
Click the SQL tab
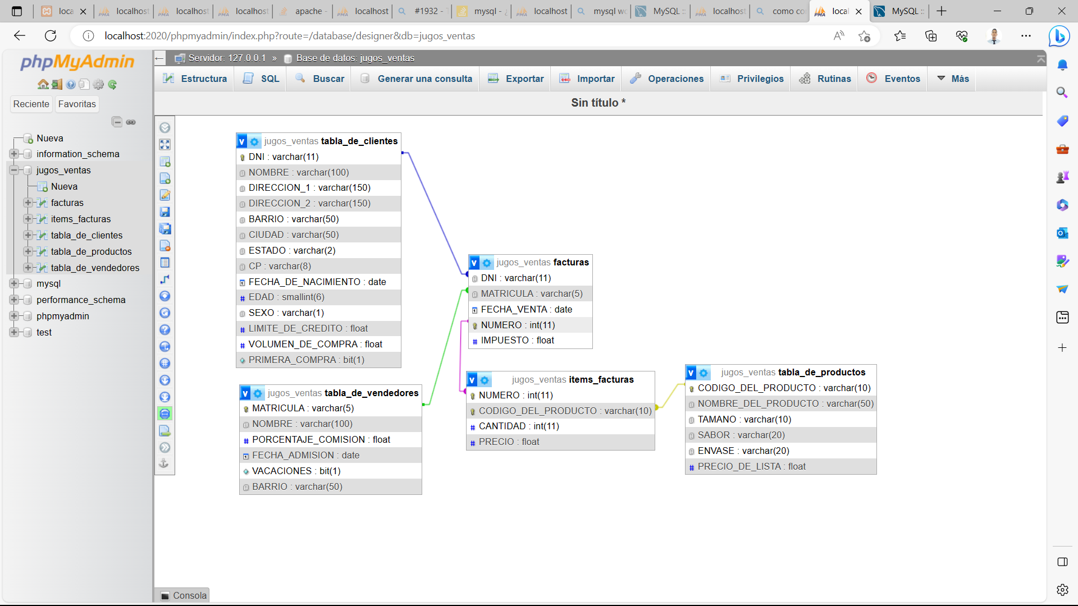[x=269, y=79]
